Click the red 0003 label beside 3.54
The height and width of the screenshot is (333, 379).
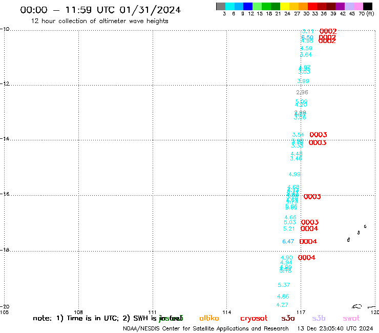coord(319,135)
